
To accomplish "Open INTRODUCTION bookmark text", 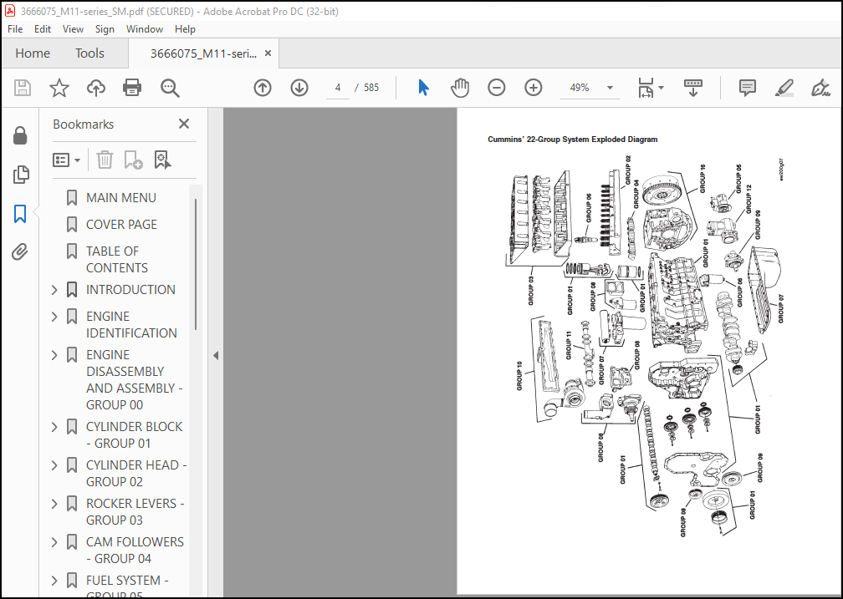I will pos(130,290).
